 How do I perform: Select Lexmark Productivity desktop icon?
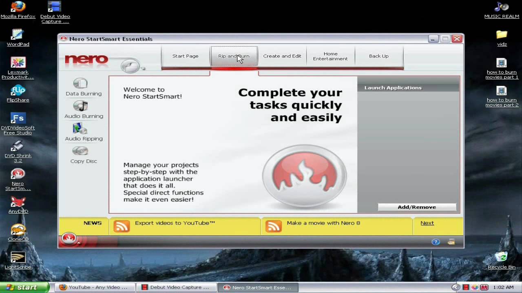coord(18,68)
